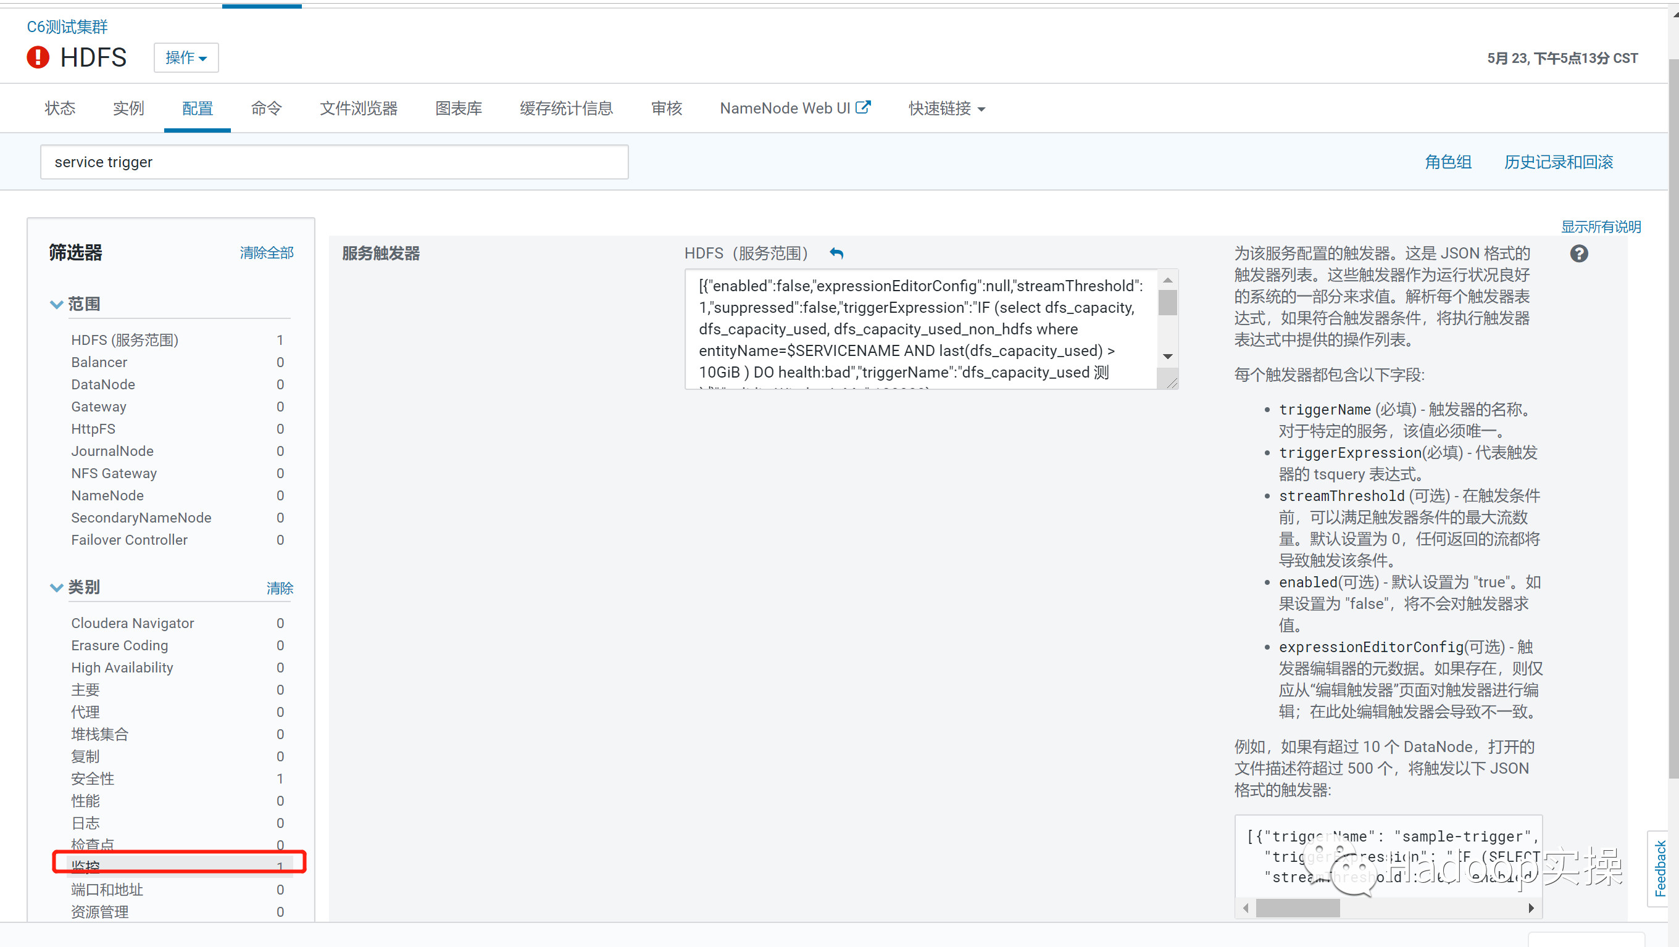Open the 操作 actions dropdown
This screenshot has height=947, width=1679.
186,58
